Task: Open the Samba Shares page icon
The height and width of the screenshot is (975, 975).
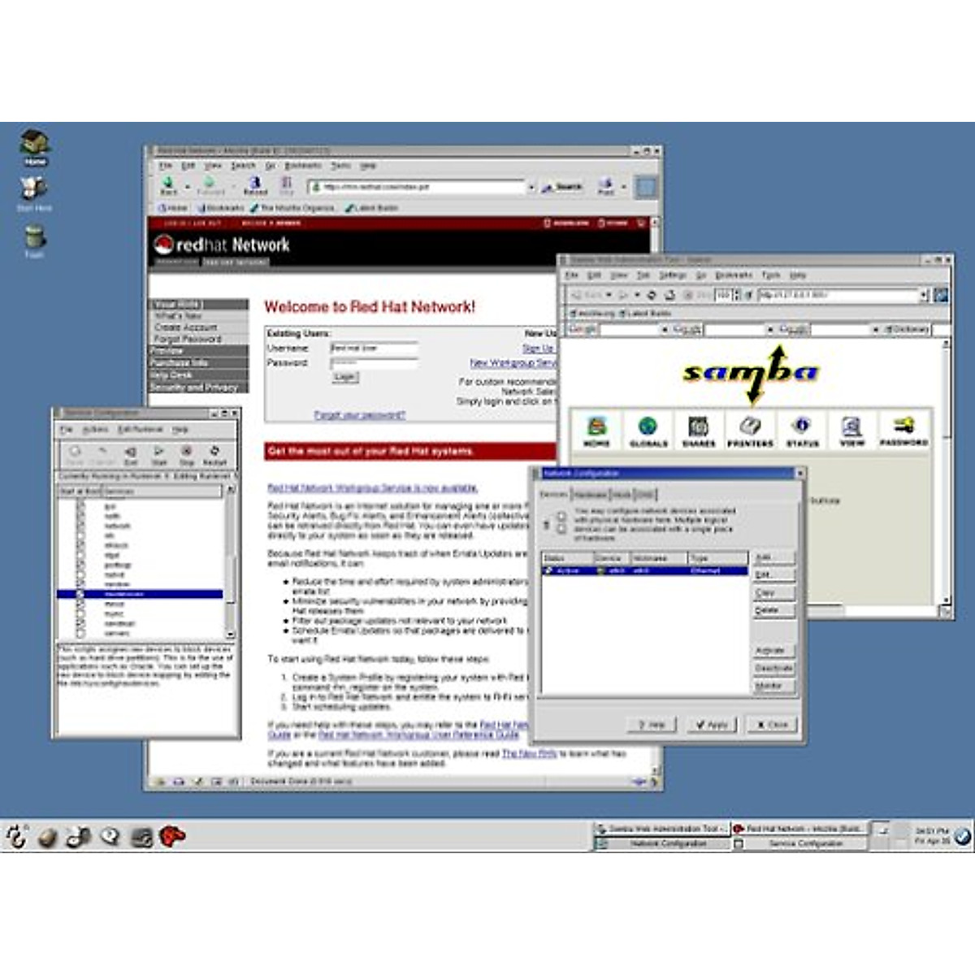Action: tap(699, 429)
